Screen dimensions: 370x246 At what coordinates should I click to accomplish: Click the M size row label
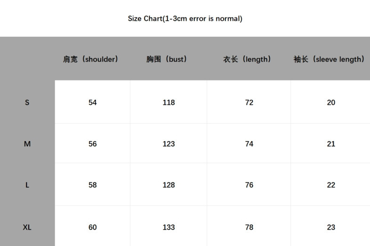[27, 143]
